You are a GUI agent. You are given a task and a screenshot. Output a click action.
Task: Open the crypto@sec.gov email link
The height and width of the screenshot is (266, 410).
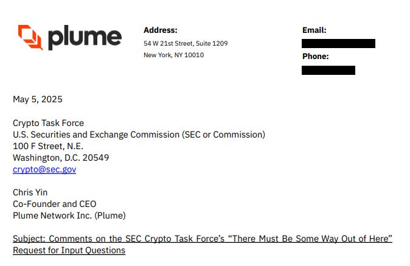pos(44,169)
